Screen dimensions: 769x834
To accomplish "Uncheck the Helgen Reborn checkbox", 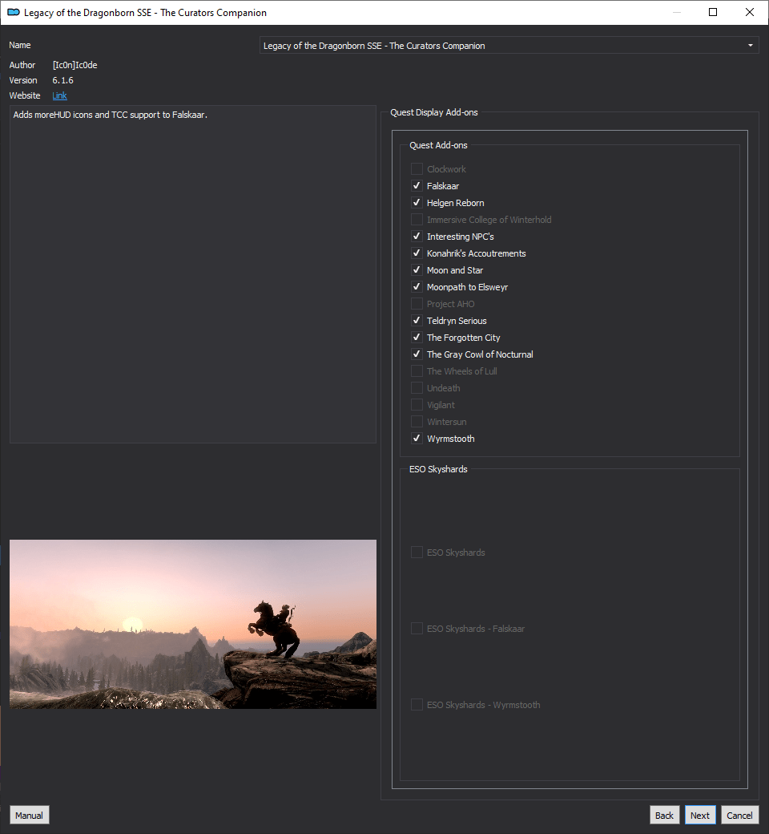I will tap(417, 203).
